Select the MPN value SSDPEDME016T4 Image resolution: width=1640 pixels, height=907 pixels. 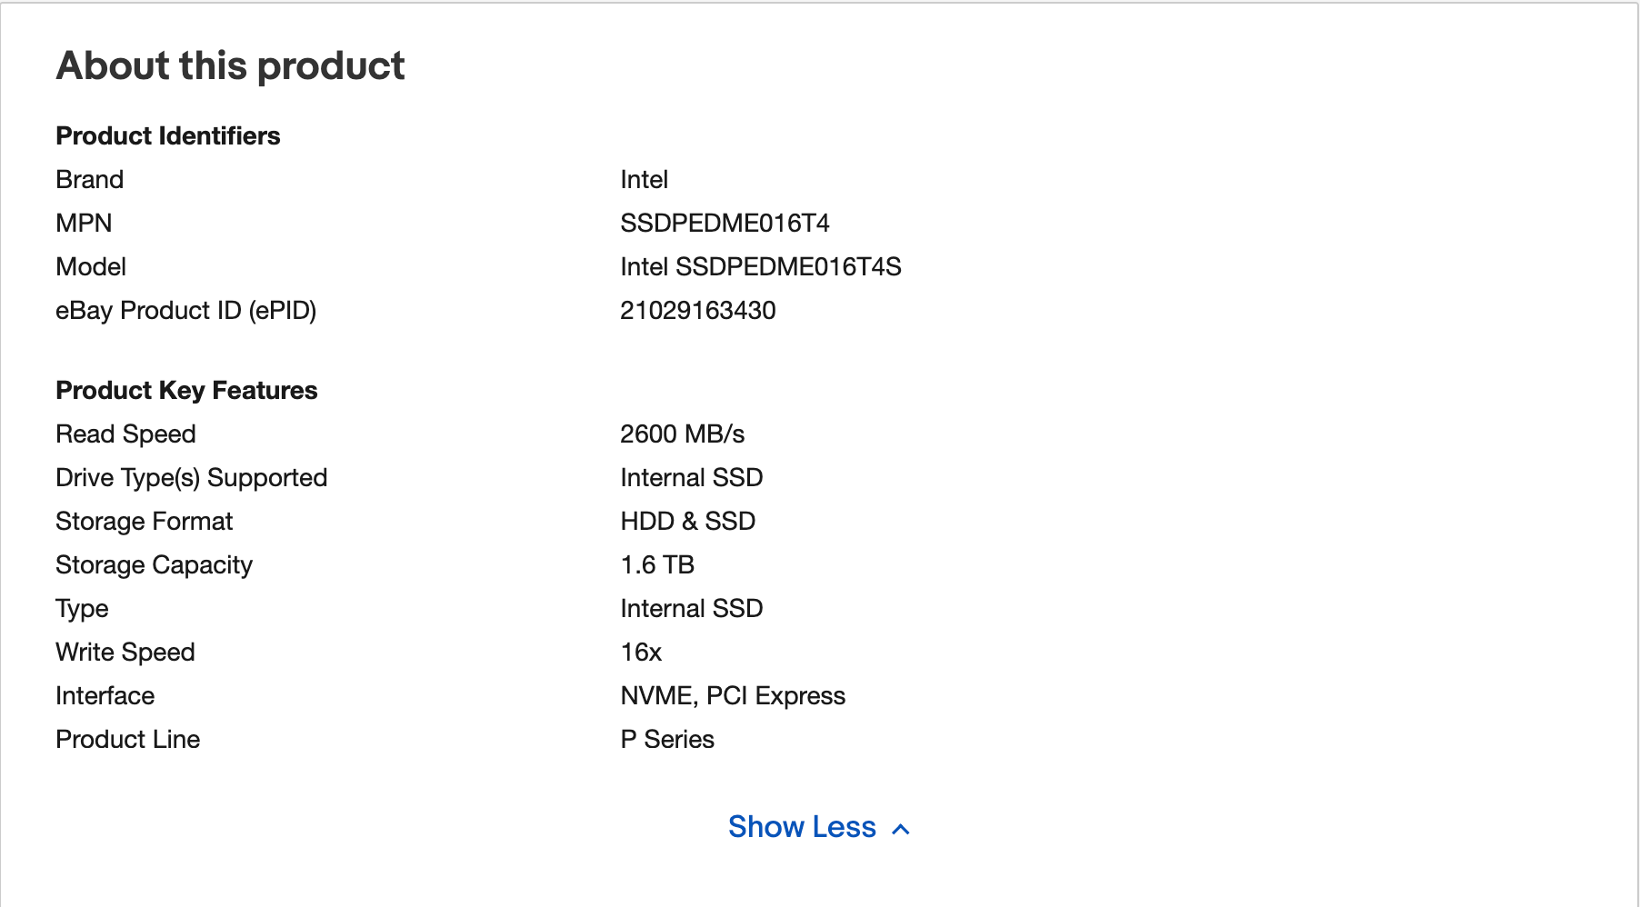point(725,223)
